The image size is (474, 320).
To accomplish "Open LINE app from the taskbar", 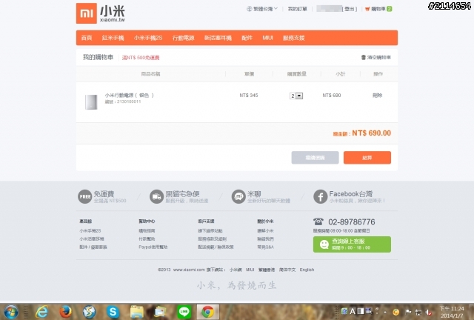I will tap(184, 312).
